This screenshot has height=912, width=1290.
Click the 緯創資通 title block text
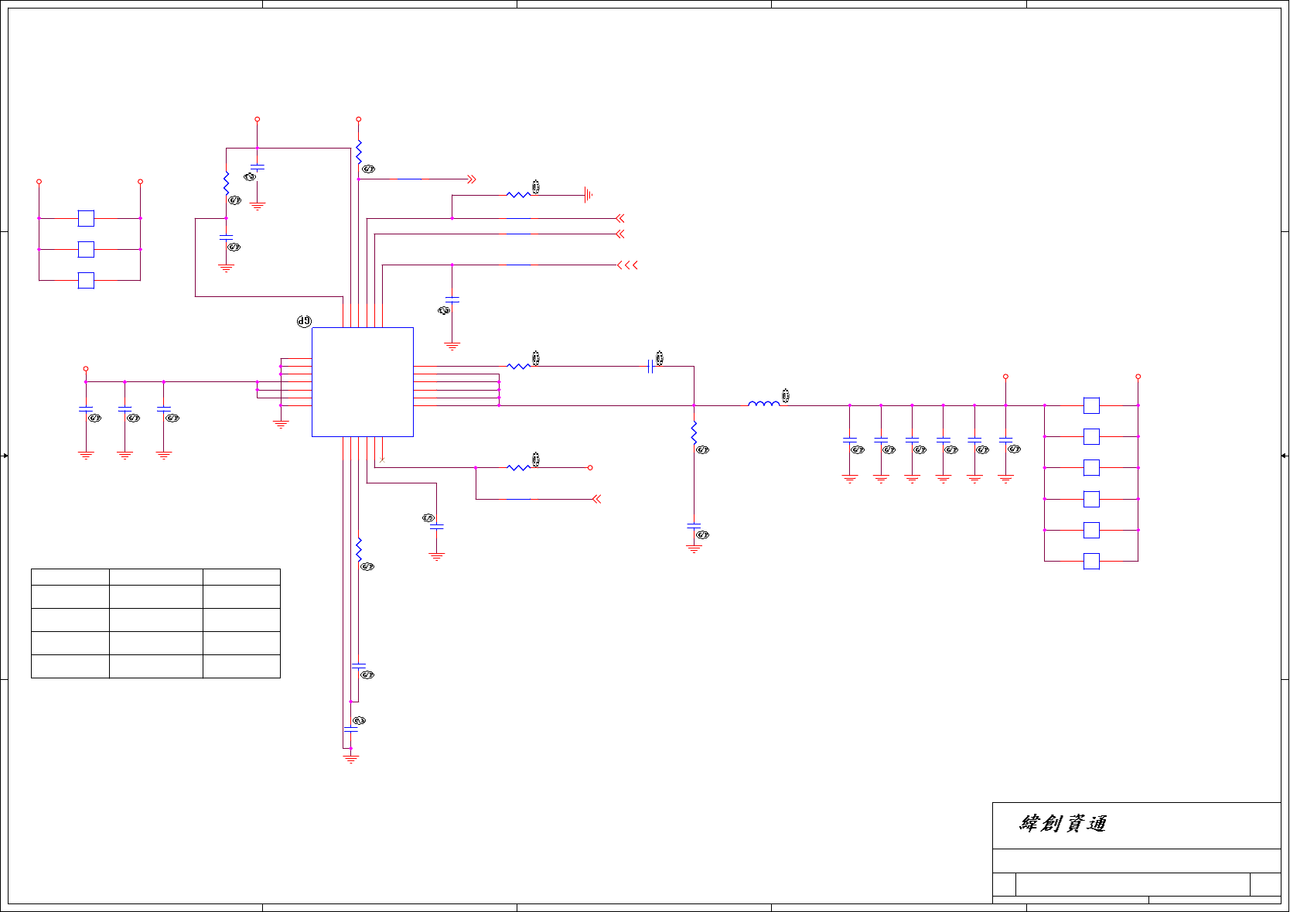pyautogui.click(x=1063, y=824)
